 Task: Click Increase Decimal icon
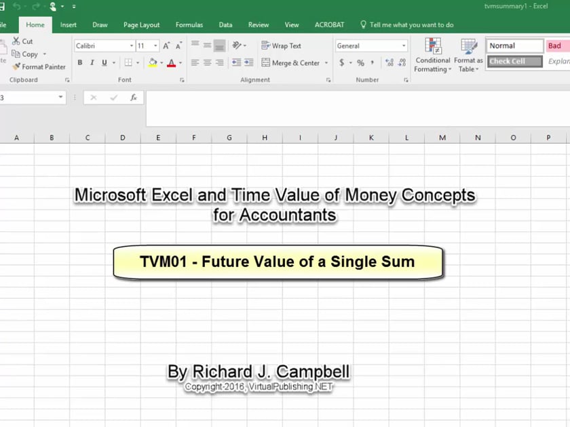389,62
